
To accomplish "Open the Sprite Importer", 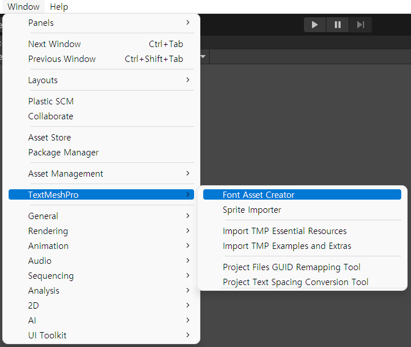I will [x=302, y=210].
